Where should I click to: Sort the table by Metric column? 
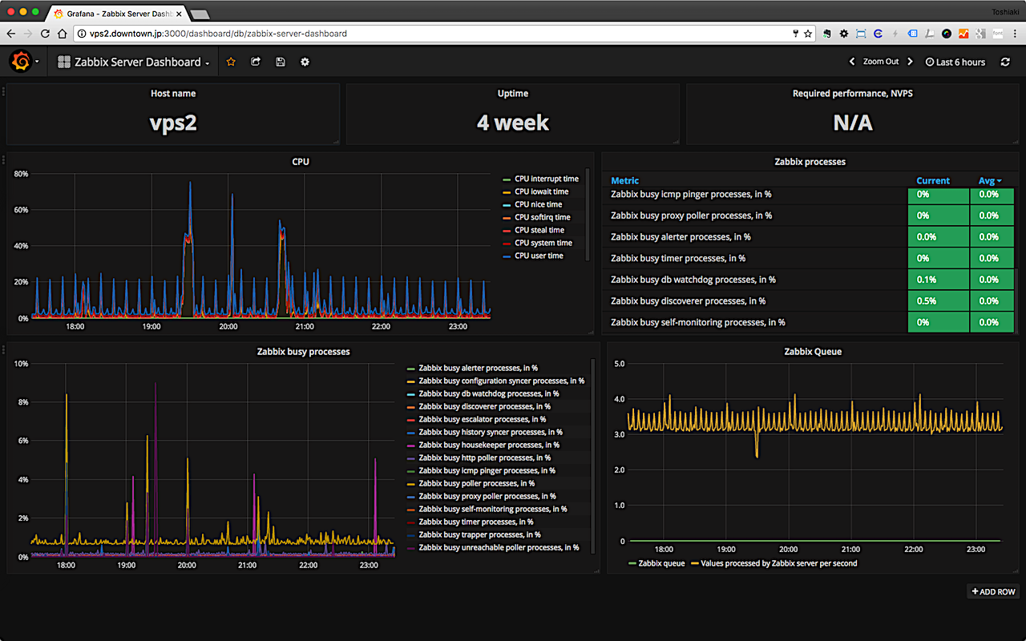[625, 180]
